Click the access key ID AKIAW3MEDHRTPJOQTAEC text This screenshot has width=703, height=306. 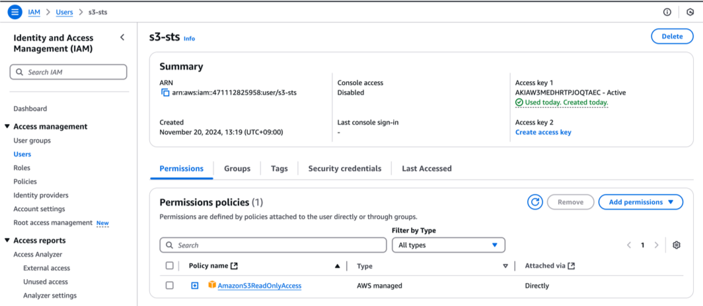pos(556,92)
